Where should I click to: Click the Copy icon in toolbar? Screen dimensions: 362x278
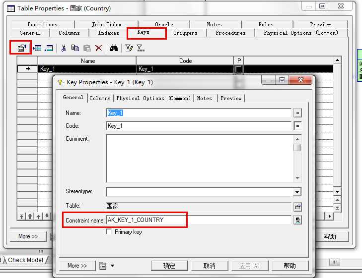pos(75,48)
